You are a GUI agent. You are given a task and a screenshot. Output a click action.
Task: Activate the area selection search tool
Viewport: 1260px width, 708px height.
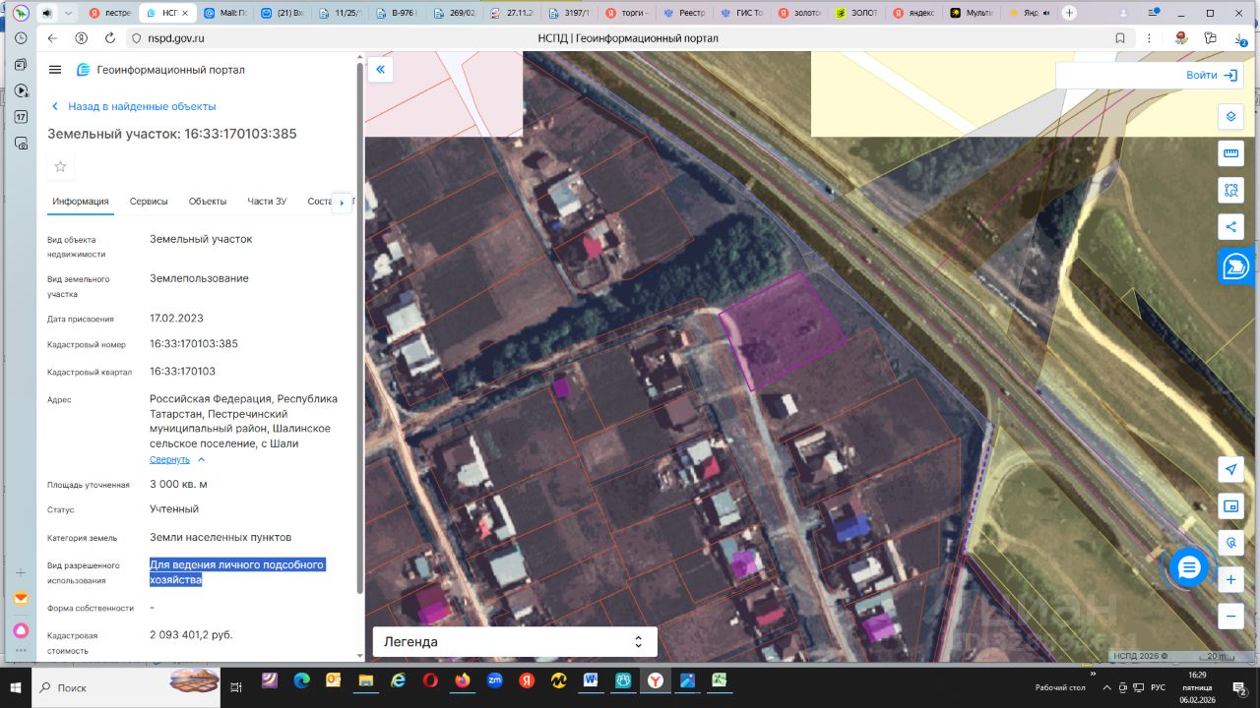click(1229, 190)
